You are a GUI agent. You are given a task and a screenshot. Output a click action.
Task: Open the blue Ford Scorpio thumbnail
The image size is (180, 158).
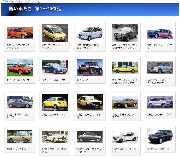coord(55,67)
